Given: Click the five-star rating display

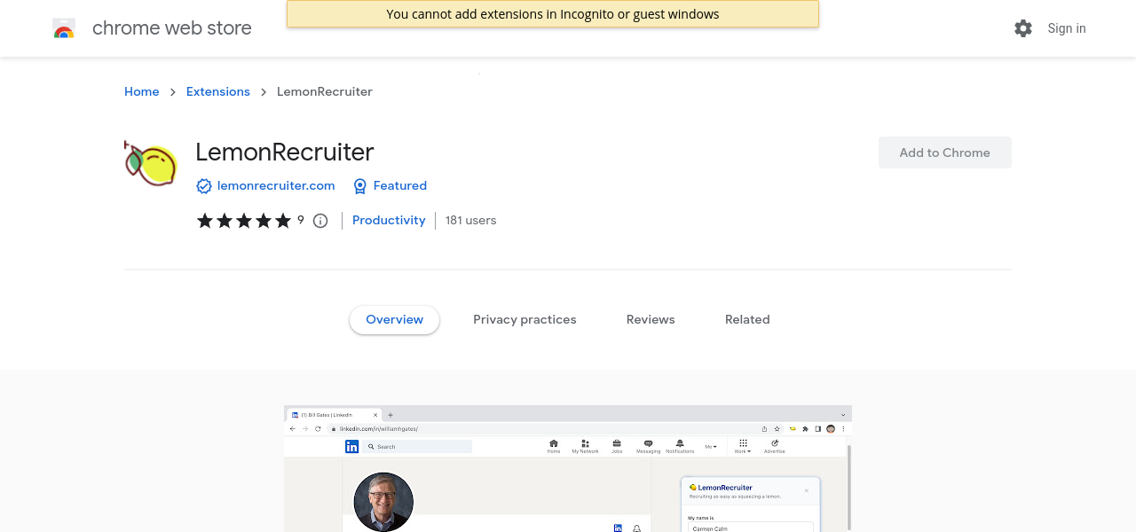Looking at the screenshot, I should (243, 221).
